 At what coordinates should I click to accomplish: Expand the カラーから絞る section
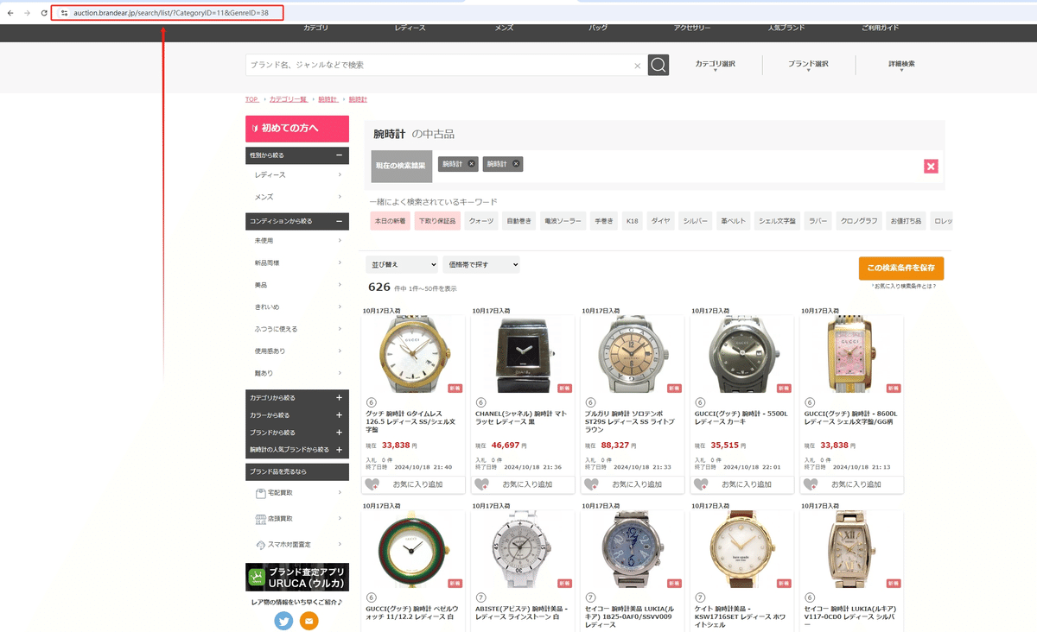coord(340,415)
